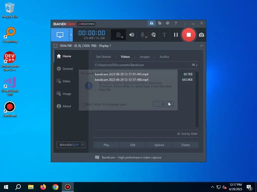Viewport: 257px width, 192px height.
Task: Click the output path C:\Users\vm5\Documents\Bandicam
Action: [x=119, y=65]
